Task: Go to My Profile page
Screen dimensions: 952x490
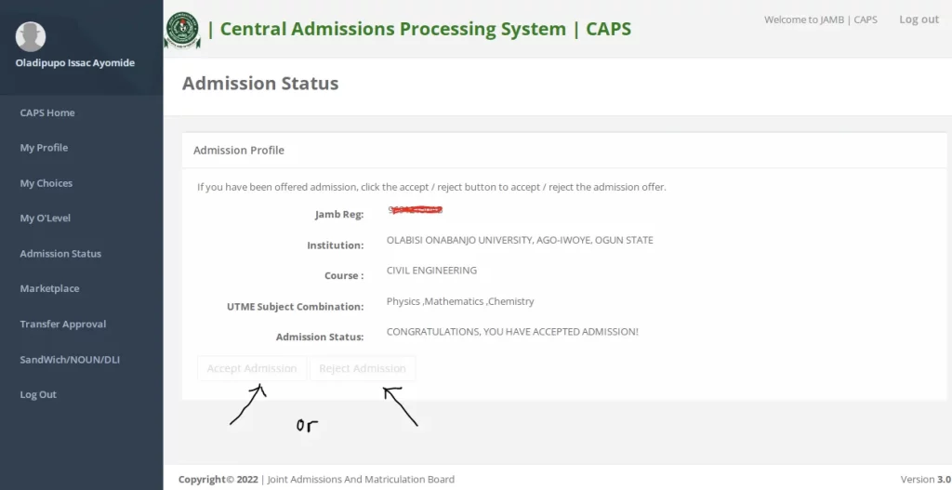Action: tap(44, 148)
